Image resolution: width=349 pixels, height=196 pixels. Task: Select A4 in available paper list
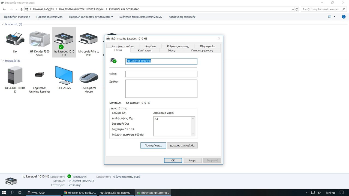[156, 119]
